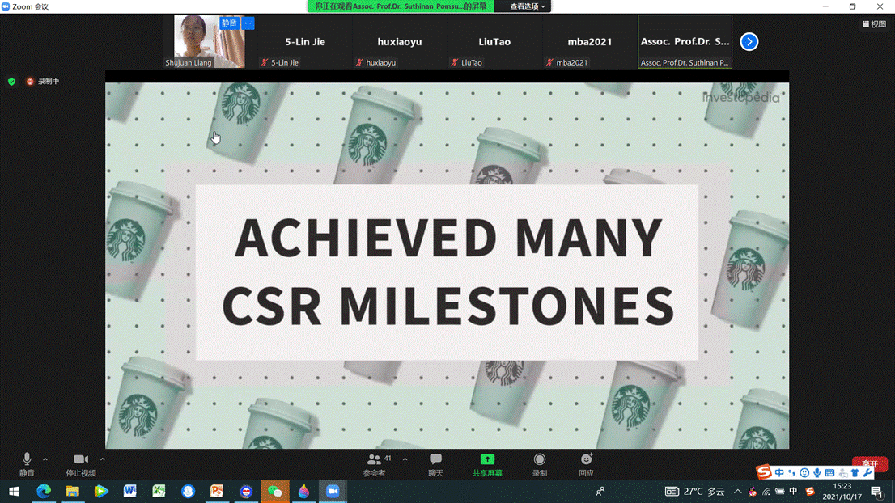Open the more options ellipsis on Shujuan's video

click(x=248, y=23)
